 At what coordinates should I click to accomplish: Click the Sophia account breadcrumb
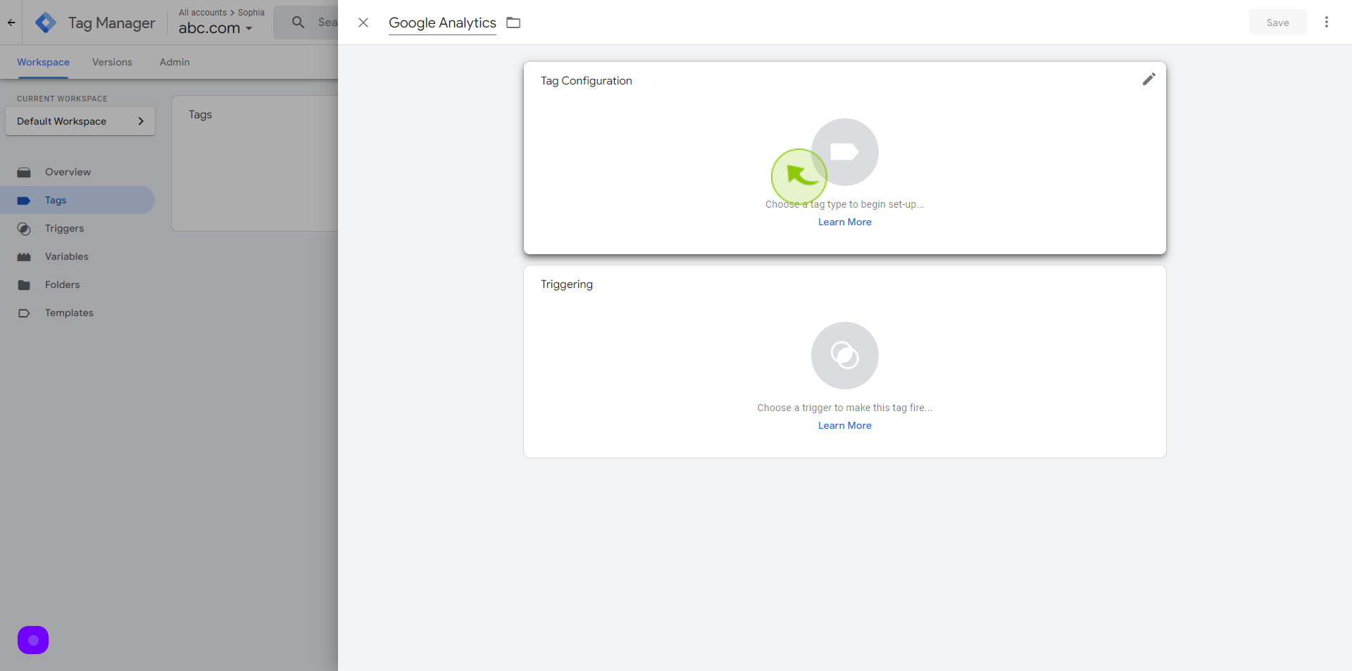coord(251,13)
